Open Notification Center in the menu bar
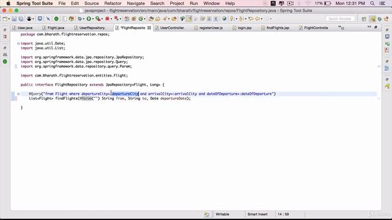This screenshot has height=220, width=392. point(382,4)
